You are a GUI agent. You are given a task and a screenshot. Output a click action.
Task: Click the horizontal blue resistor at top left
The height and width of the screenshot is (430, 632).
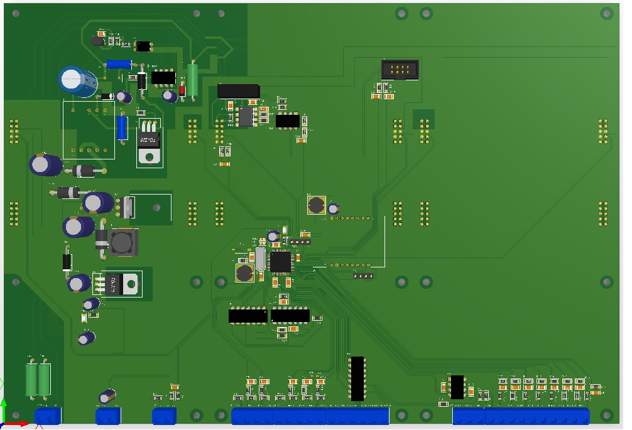(x=119, y=64)
